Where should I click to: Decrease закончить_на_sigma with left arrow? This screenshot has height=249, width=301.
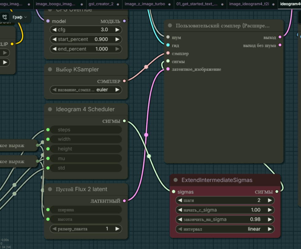click(180, 220)
